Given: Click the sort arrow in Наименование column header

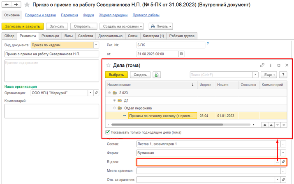Looking at the screenshot, I should coord(192,85).
